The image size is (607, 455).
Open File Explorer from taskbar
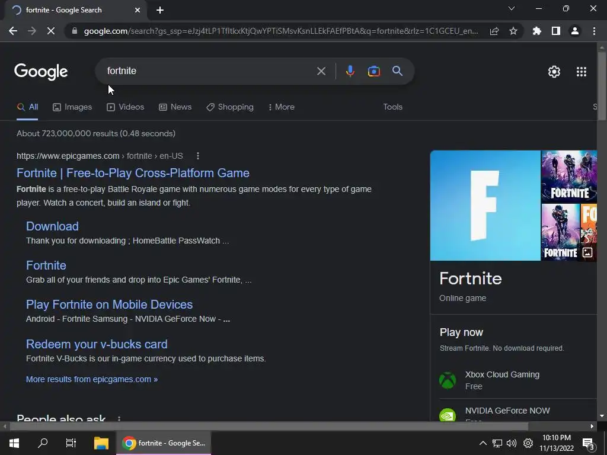click(x=101, y=443)
